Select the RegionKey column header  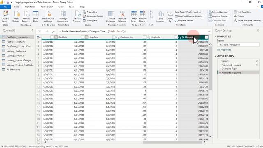[x=162, y=37]
